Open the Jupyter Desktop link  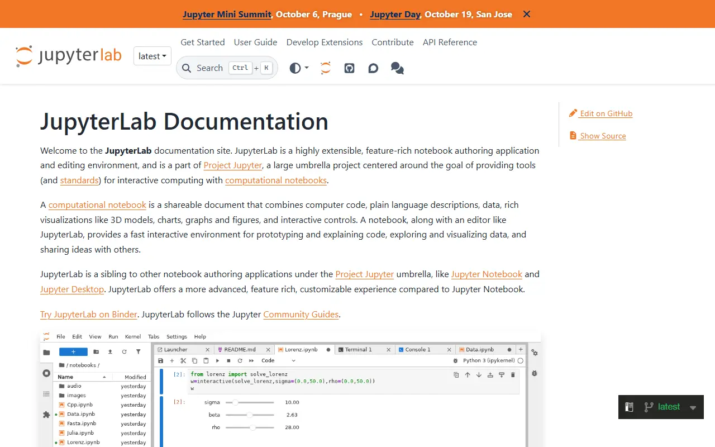[72, 289]
